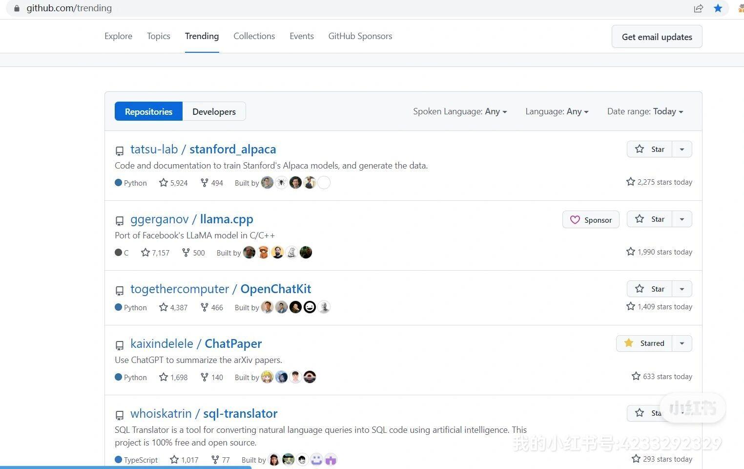The image size is (744, 469).
Task: Open the Collections page
Action: (x=254, y=36)
